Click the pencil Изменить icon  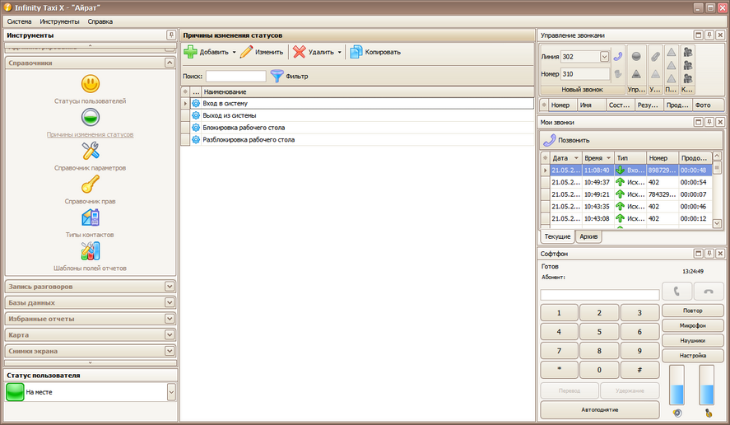point(246,52)
